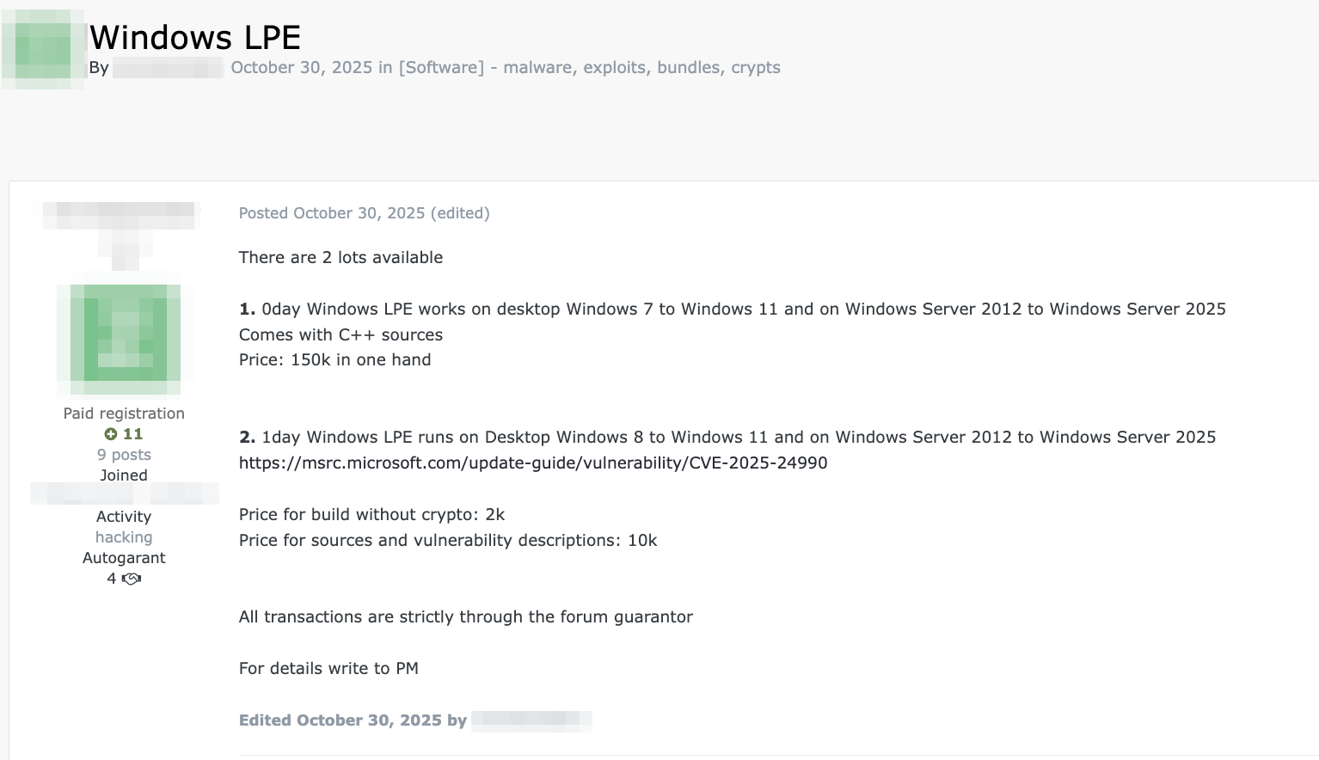Click the green plus reputation icon
This screenshot has height=760, width=1319.
[111, 434]
